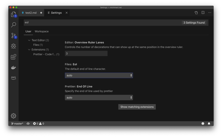Open the Extensions view
The height and width of the screenshot is (137, 222).
click(x=14, y=57)
